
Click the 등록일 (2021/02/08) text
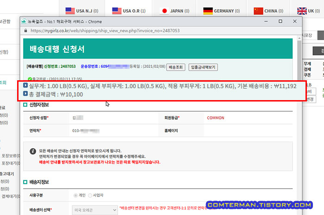tap(148, 66)
